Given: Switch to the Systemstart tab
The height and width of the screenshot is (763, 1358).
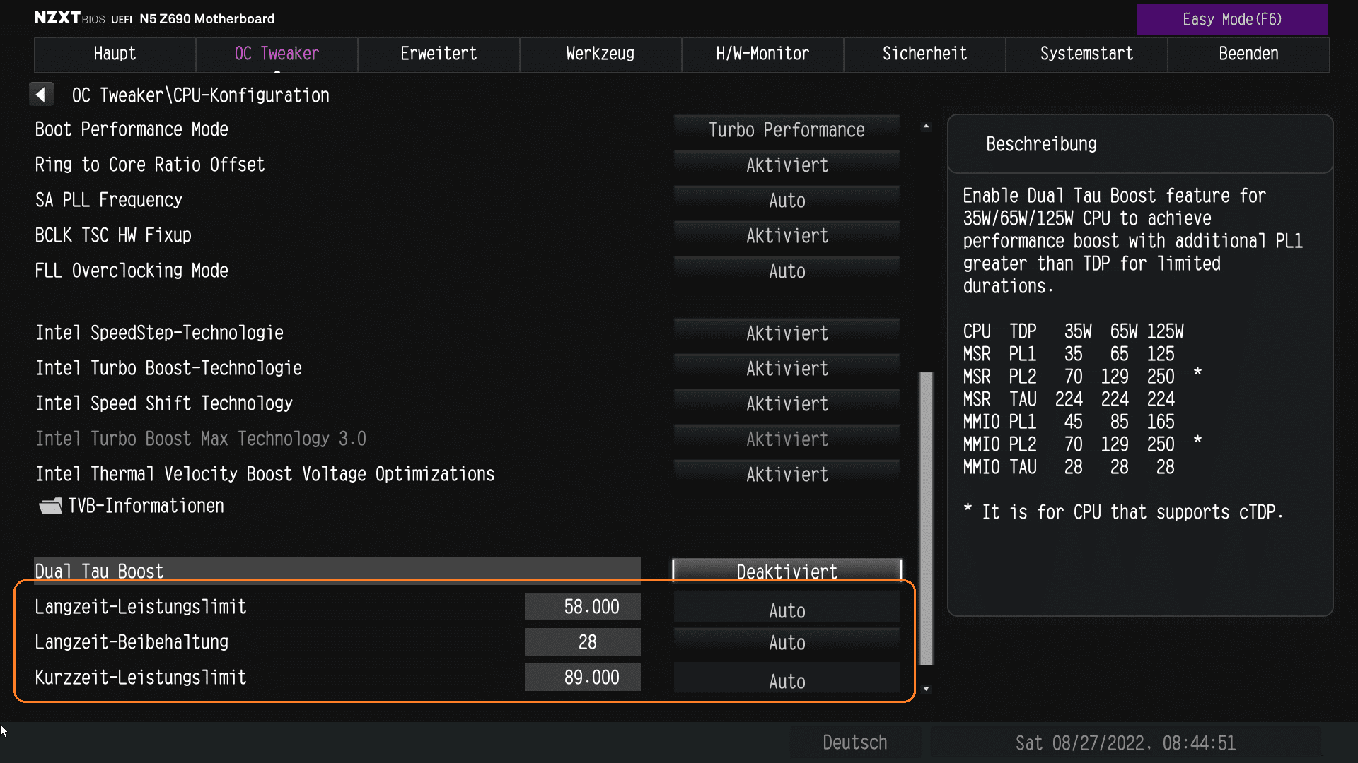Looking at the screenshot, I should 1086,54.
